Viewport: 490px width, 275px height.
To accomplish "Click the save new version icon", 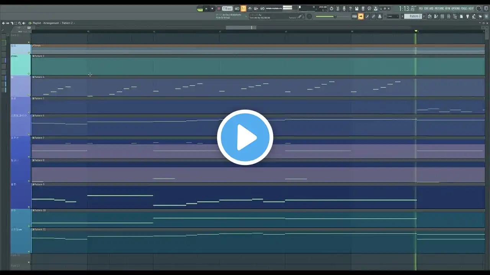I will pos(363,8).
